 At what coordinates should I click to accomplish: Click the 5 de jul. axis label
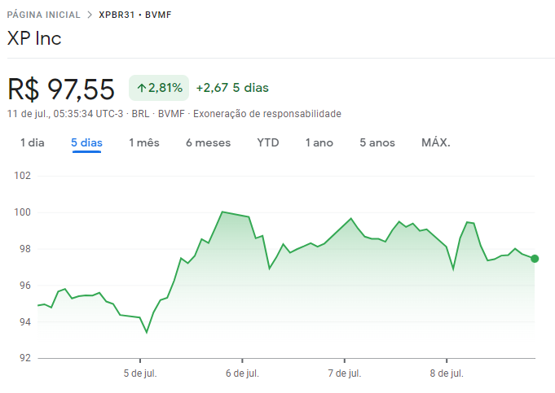click(x=140, y=373)
